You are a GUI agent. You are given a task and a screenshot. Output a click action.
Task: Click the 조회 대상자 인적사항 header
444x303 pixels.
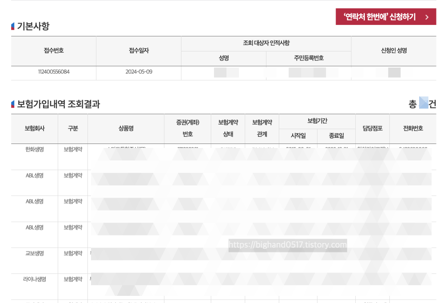pyautogui.click(x=266, y=44)
